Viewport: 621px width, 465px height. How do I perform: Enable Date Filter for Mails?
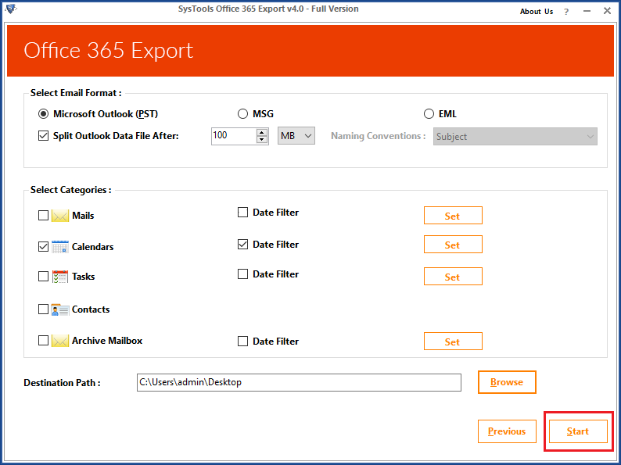coord(242,213)
